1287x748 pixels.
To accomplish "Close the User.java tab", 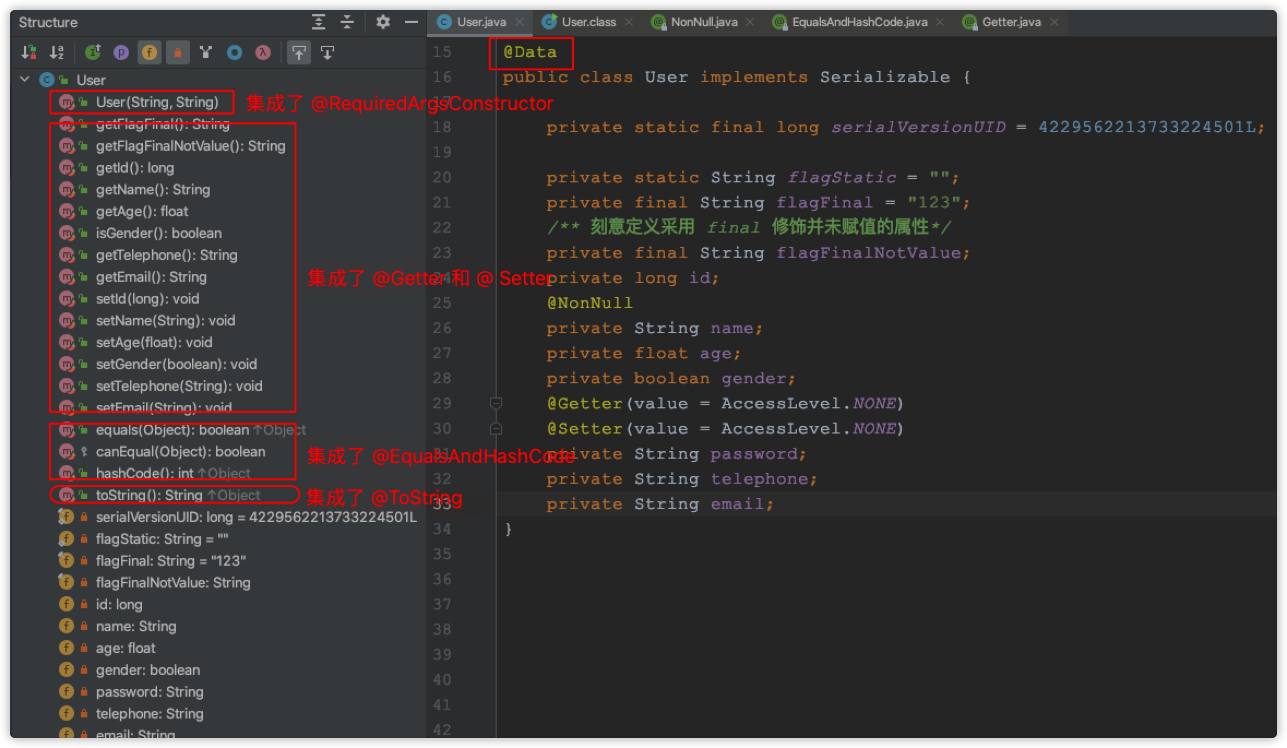I will 520,22.
